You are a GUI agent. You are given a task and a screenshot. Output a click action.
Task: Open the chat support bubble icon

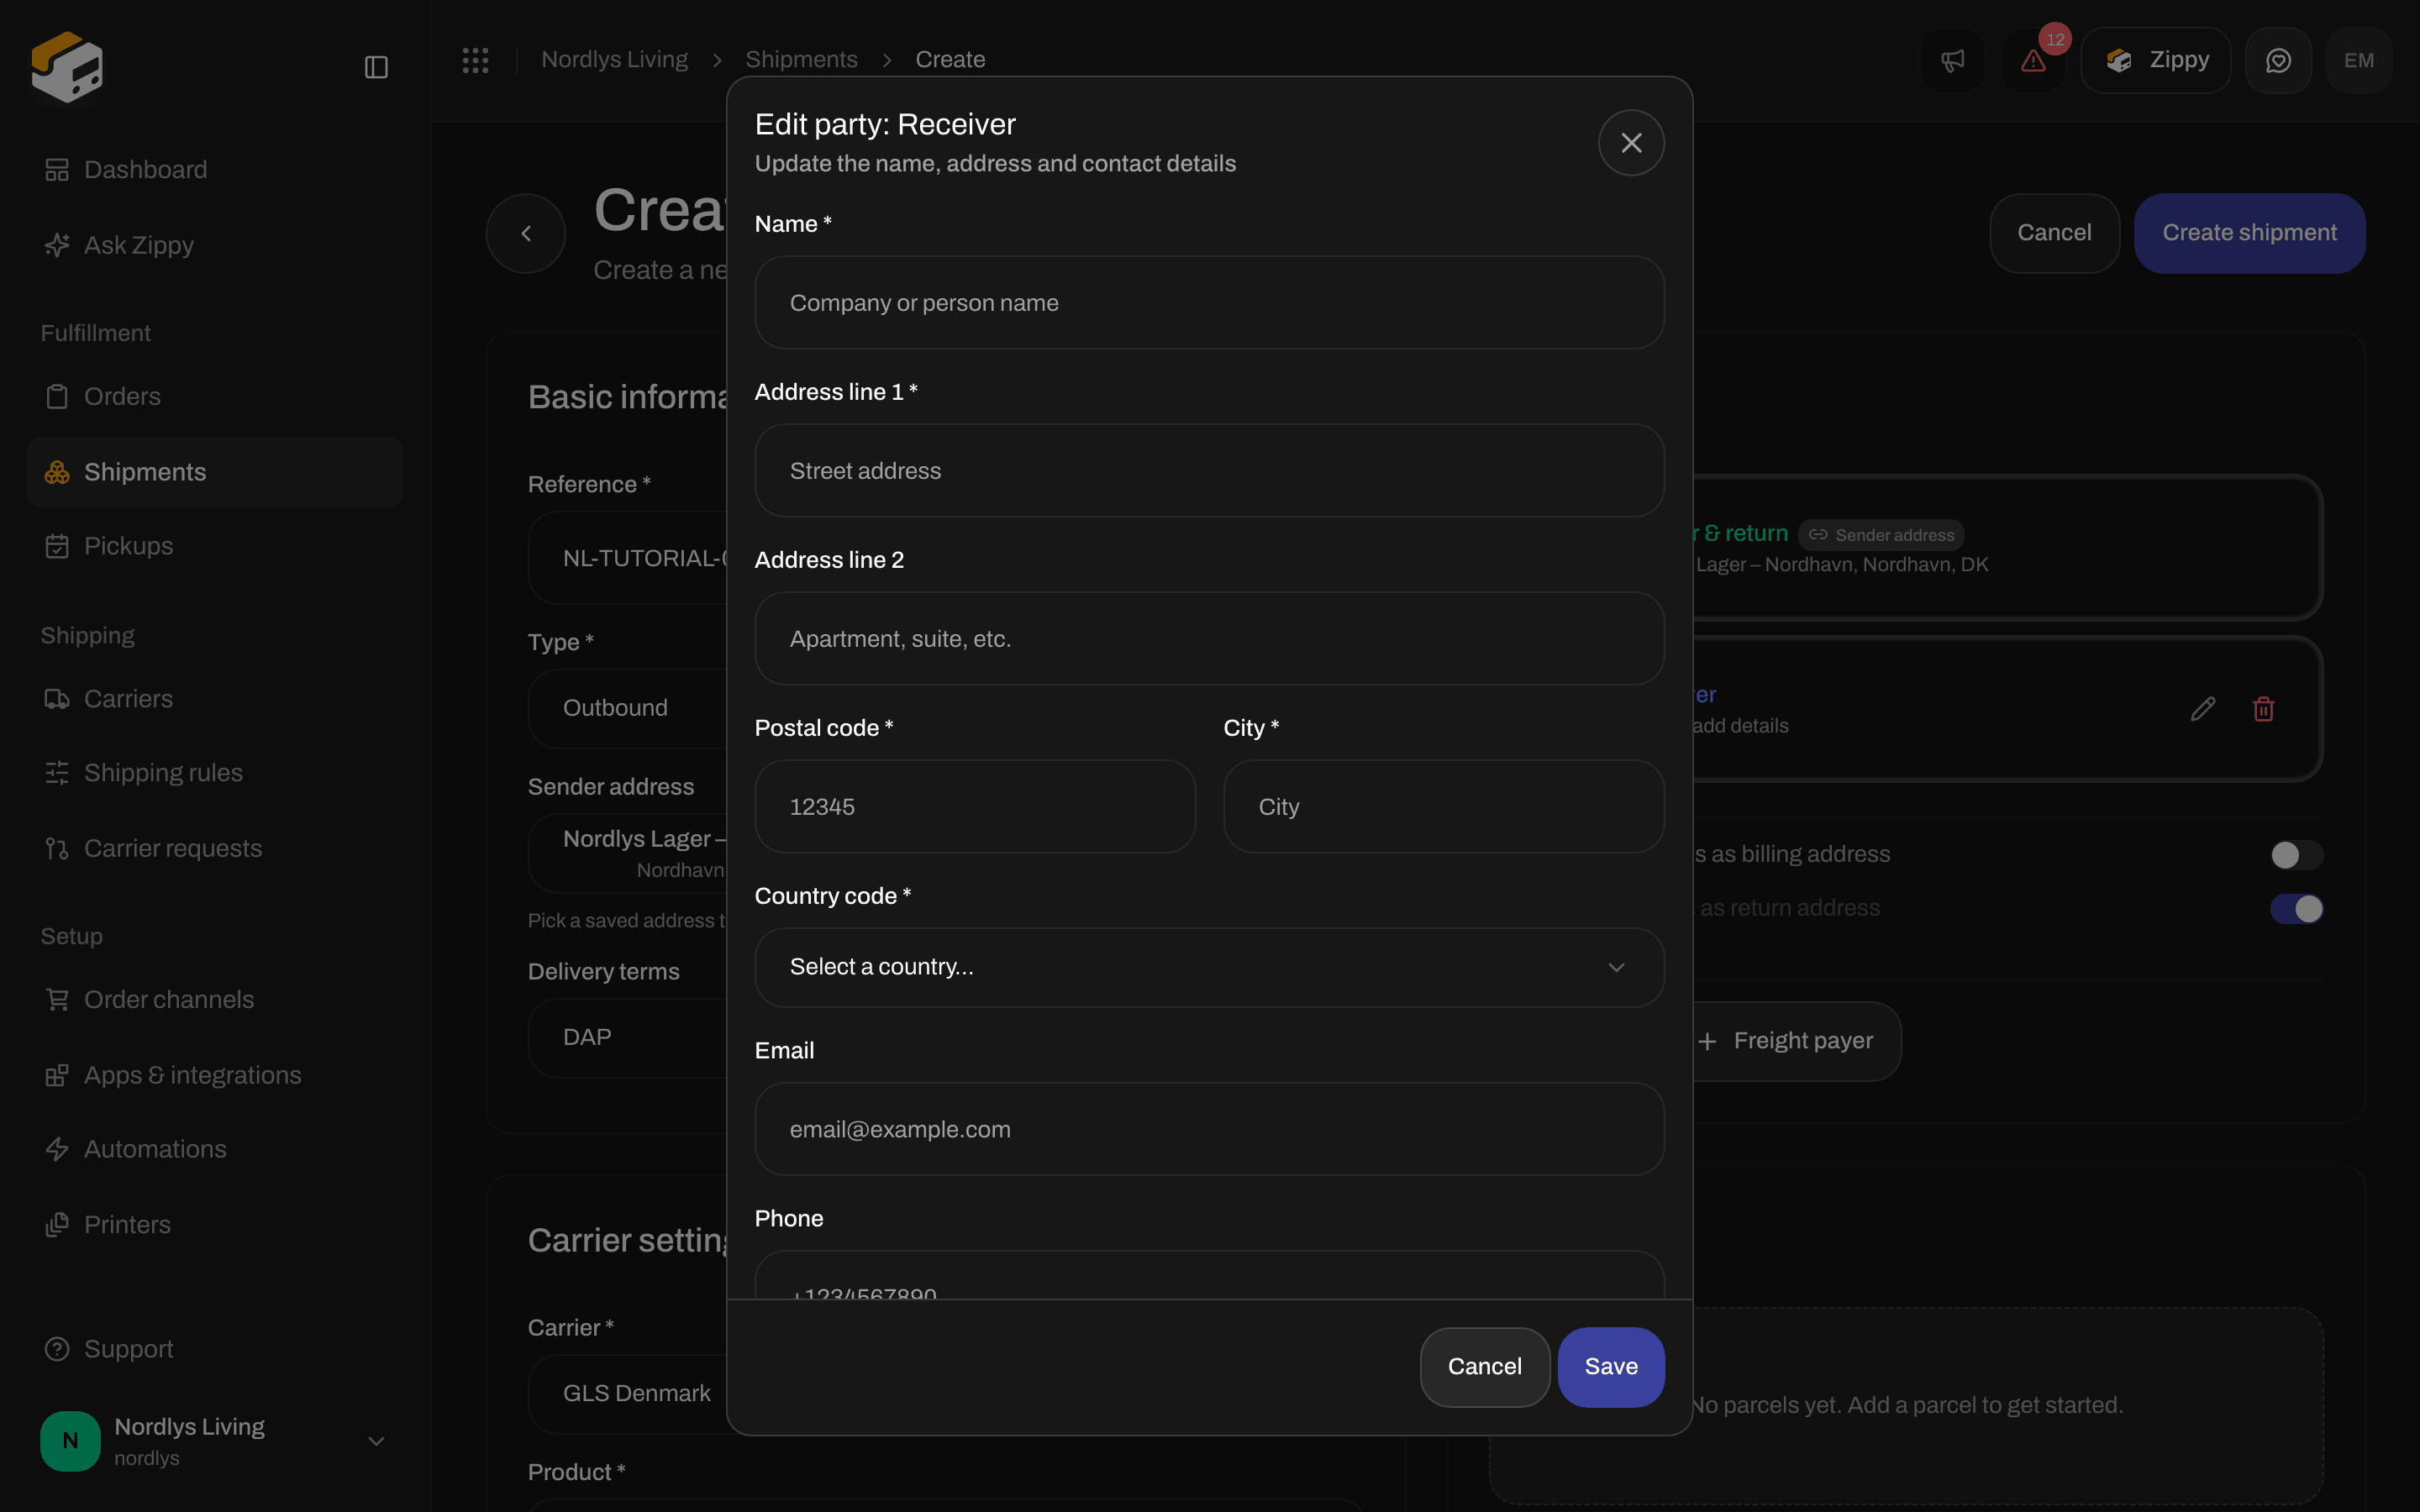point(2278,61)
